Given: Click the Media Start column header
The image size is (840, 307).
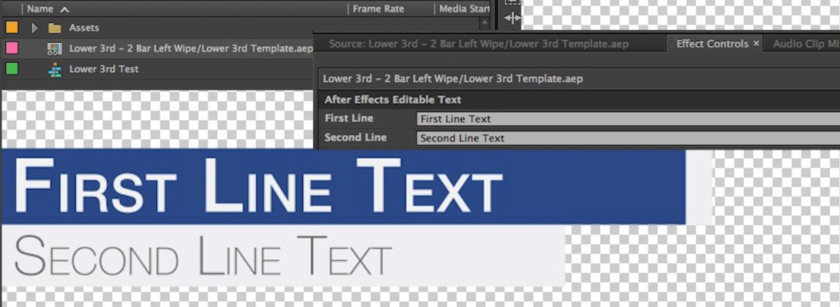Looking at the screenshot, I should point(464,9).
